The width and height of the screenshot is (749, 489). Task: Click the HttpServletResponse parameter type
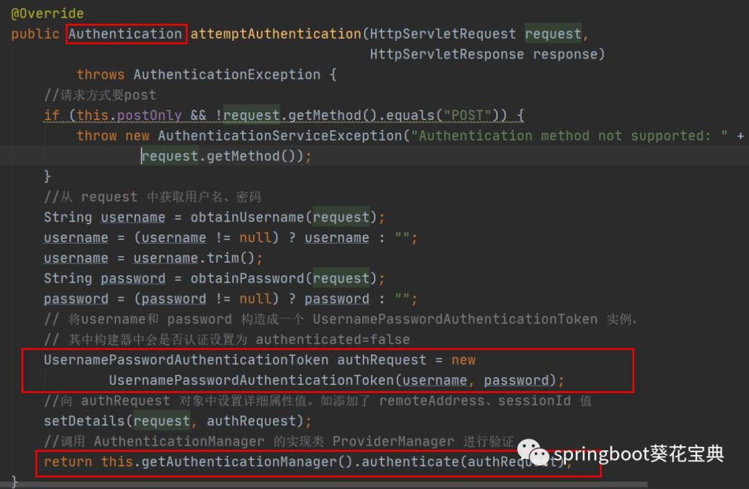pos(447,54)
